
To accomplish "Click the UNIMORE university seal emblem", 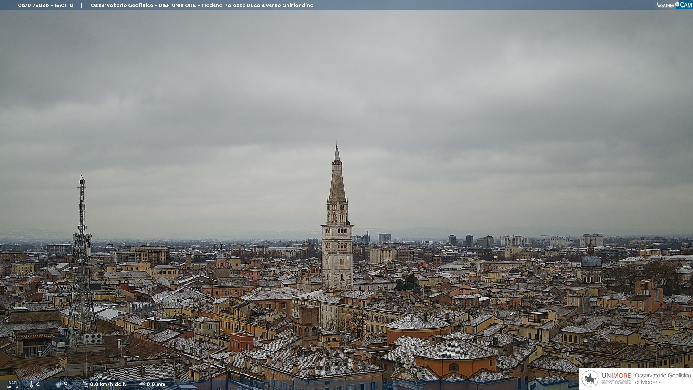I will (x=590, y=378).
